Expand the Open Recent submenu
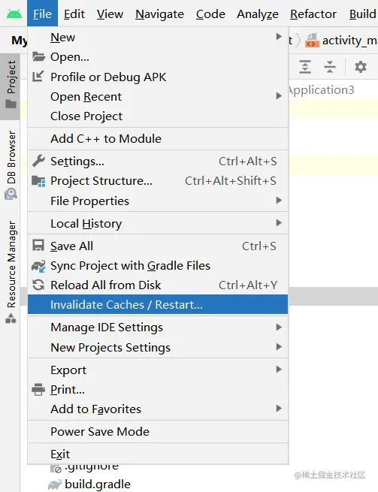The height and width of the screenshot is (492, 378). point(158,97)
